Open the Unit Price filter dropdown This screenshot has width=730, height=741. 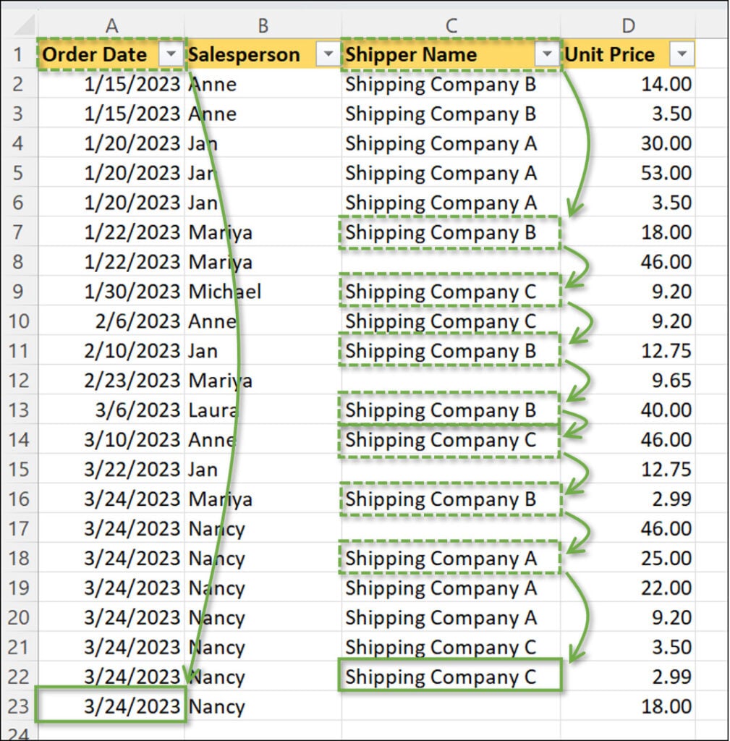pyautogui.click(x=682, y=55)
